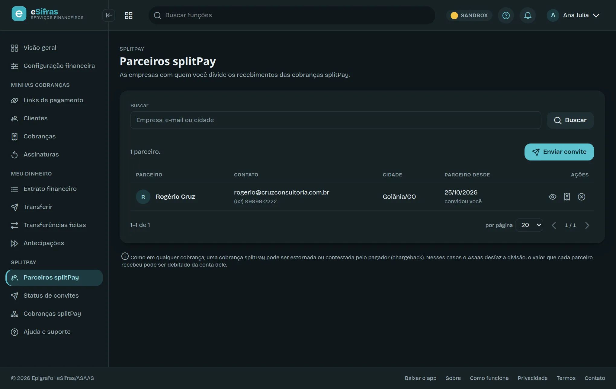Open the apps grid icon in header

(129, 15)
